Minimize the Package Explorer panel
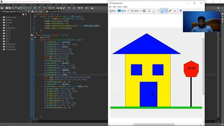Screen dimensions: 224x126 click(x=26, y=11)
